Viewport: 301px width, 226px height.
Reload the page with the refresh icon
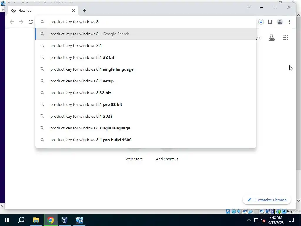[x=31, y=22]
